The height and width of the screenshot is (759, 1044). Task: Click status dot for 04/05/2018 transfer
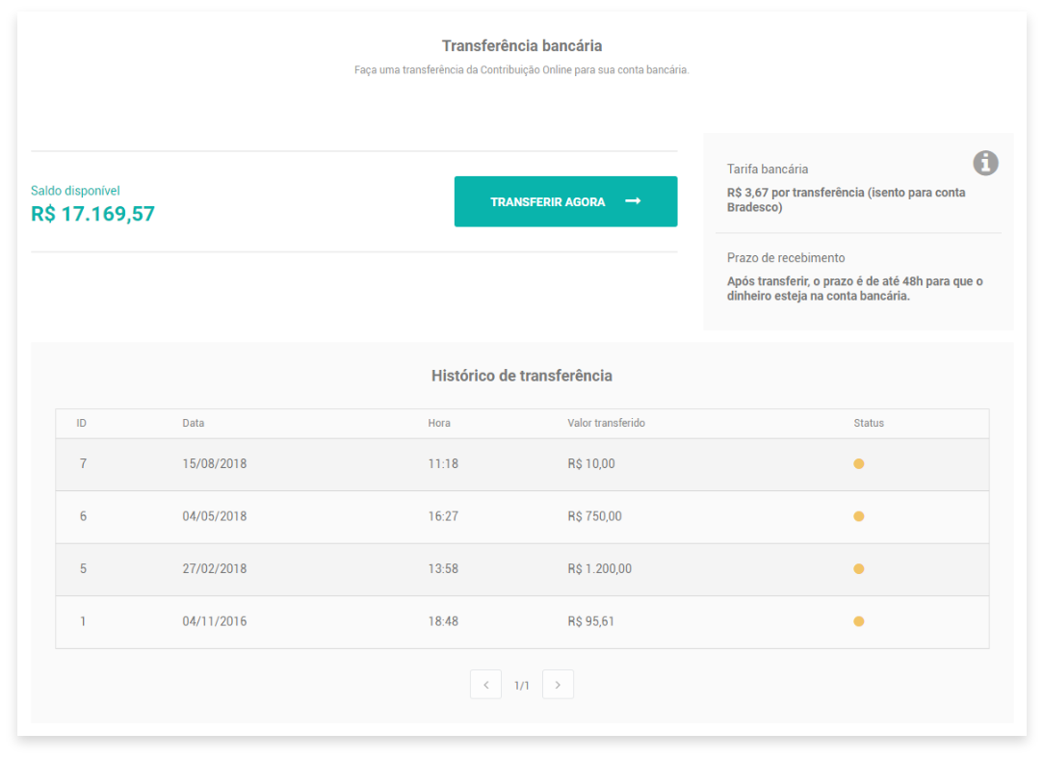(859, 516)
